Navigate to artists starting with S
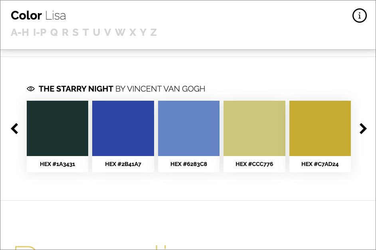Image resolution: width=376 pixels, height=250 pixels. (75, 33)
